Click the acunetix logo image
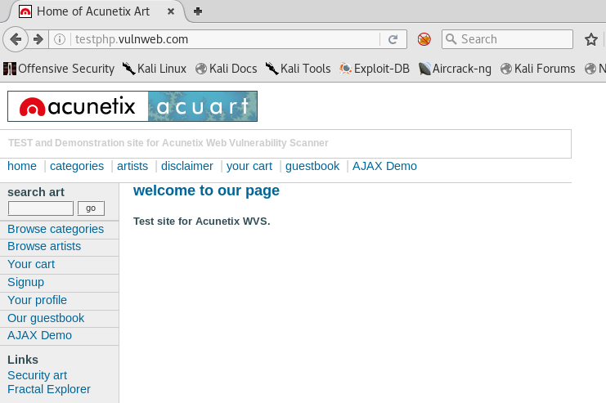 pos(78,106)
